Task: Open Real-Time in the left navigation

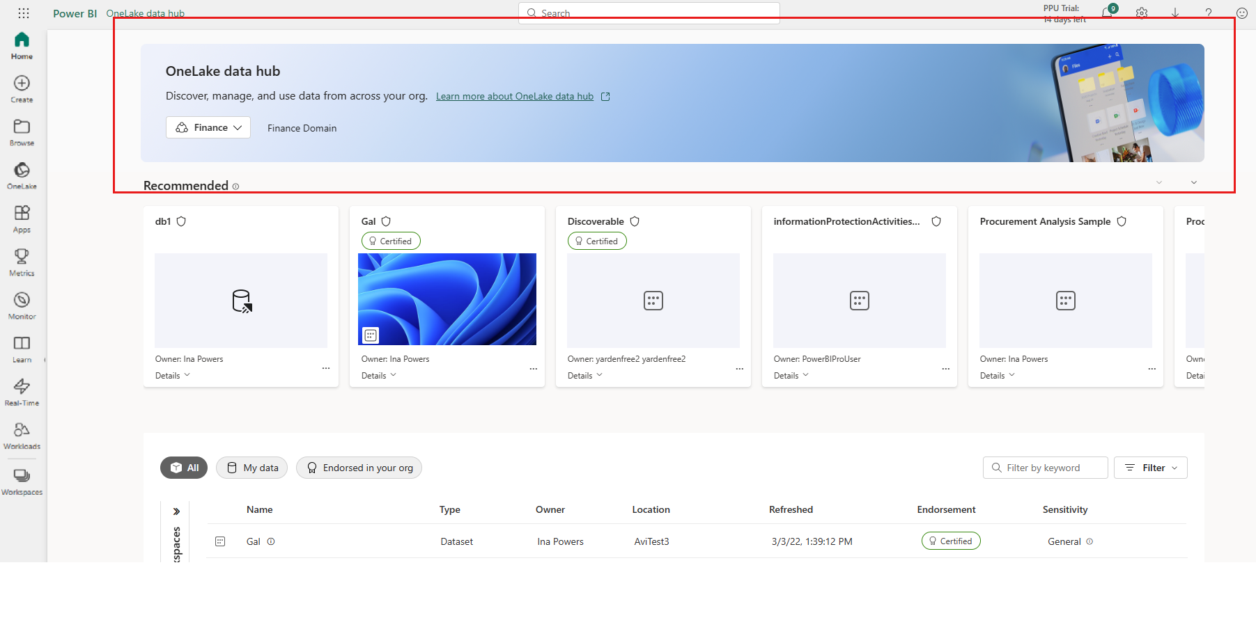Action: (22, 392)
